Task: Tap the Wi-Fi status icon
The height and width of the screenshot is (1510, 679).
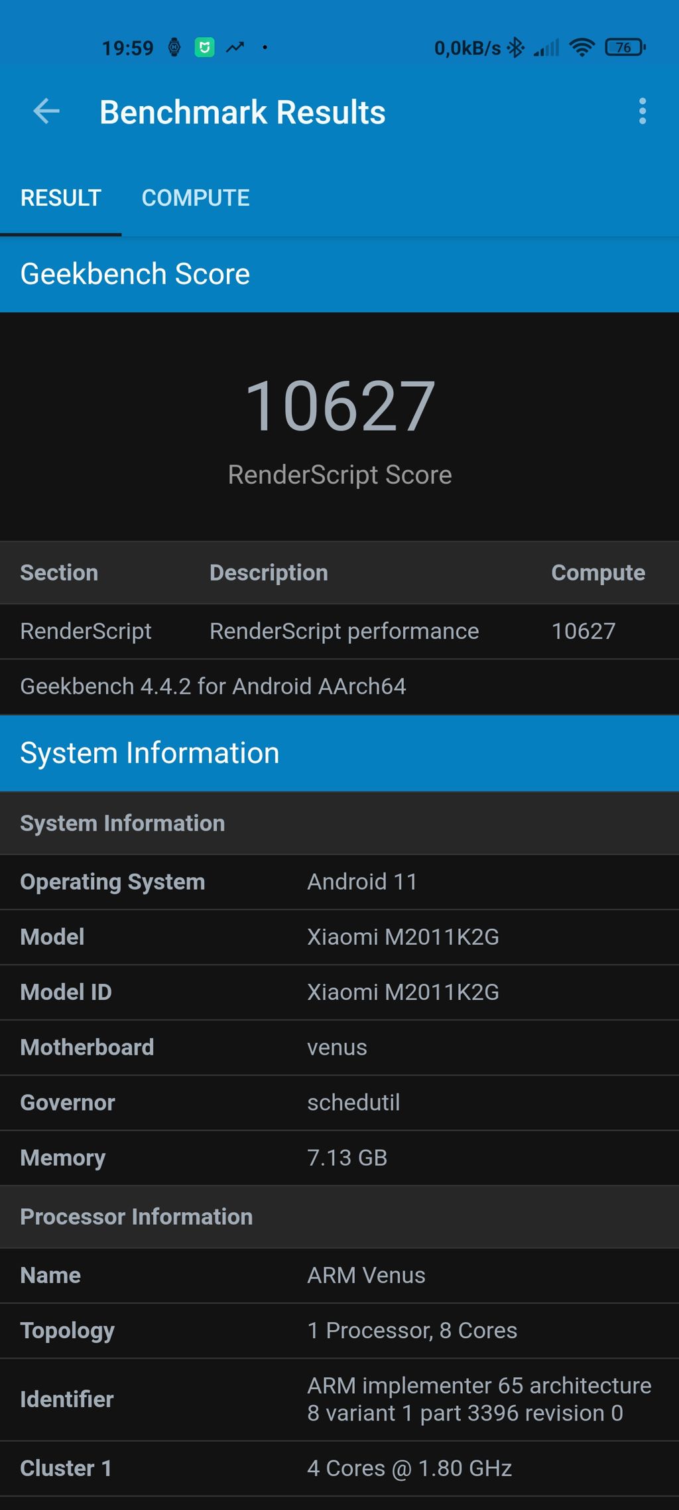Action: tap(582, 48)
